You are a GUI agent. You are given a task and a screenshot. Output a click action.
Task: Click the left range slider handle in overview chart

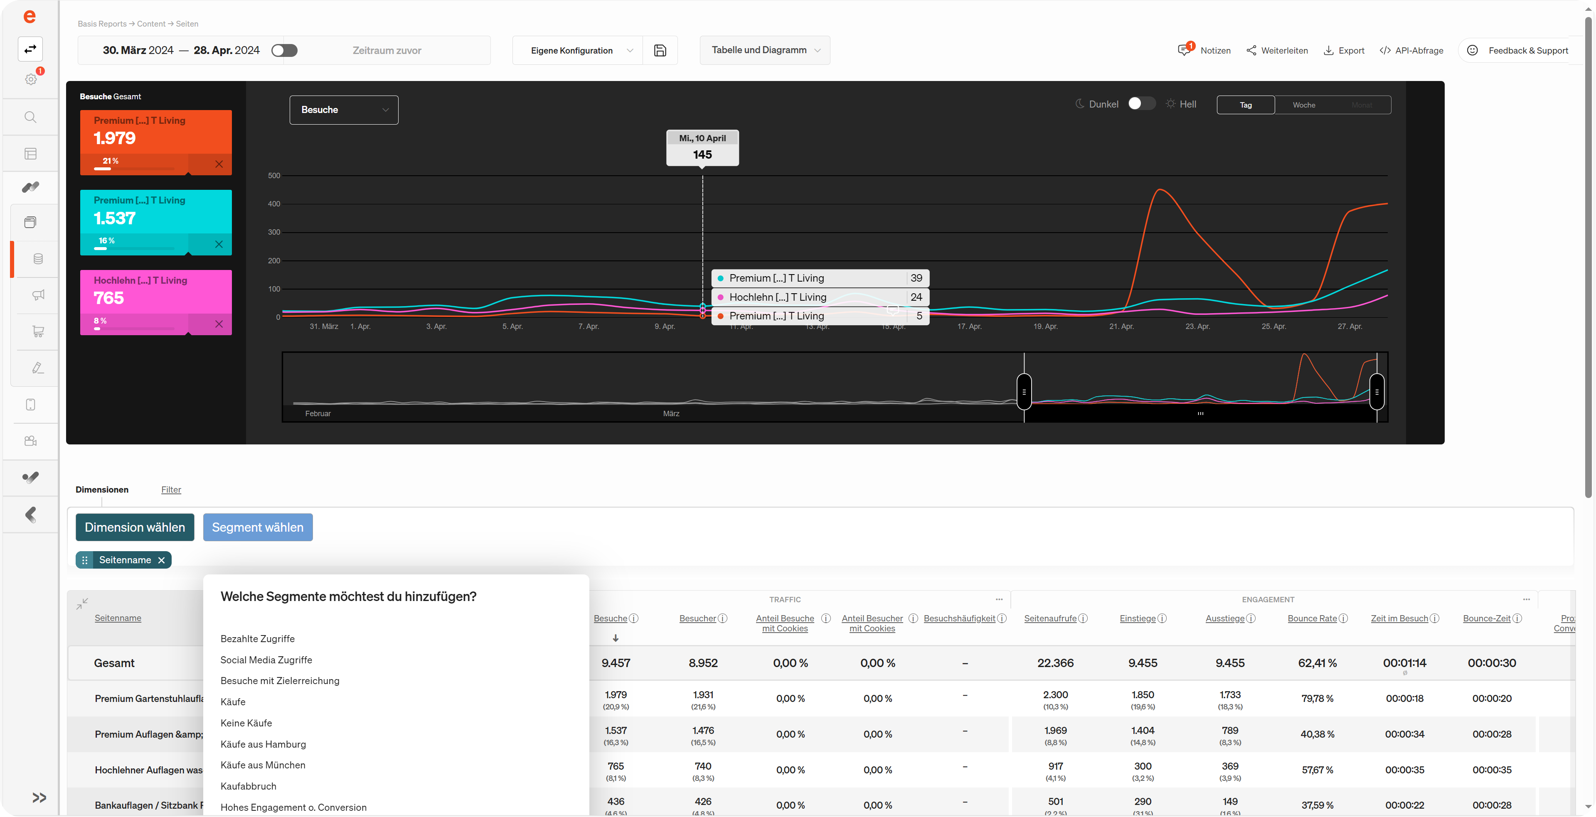tap(1024, 392)
